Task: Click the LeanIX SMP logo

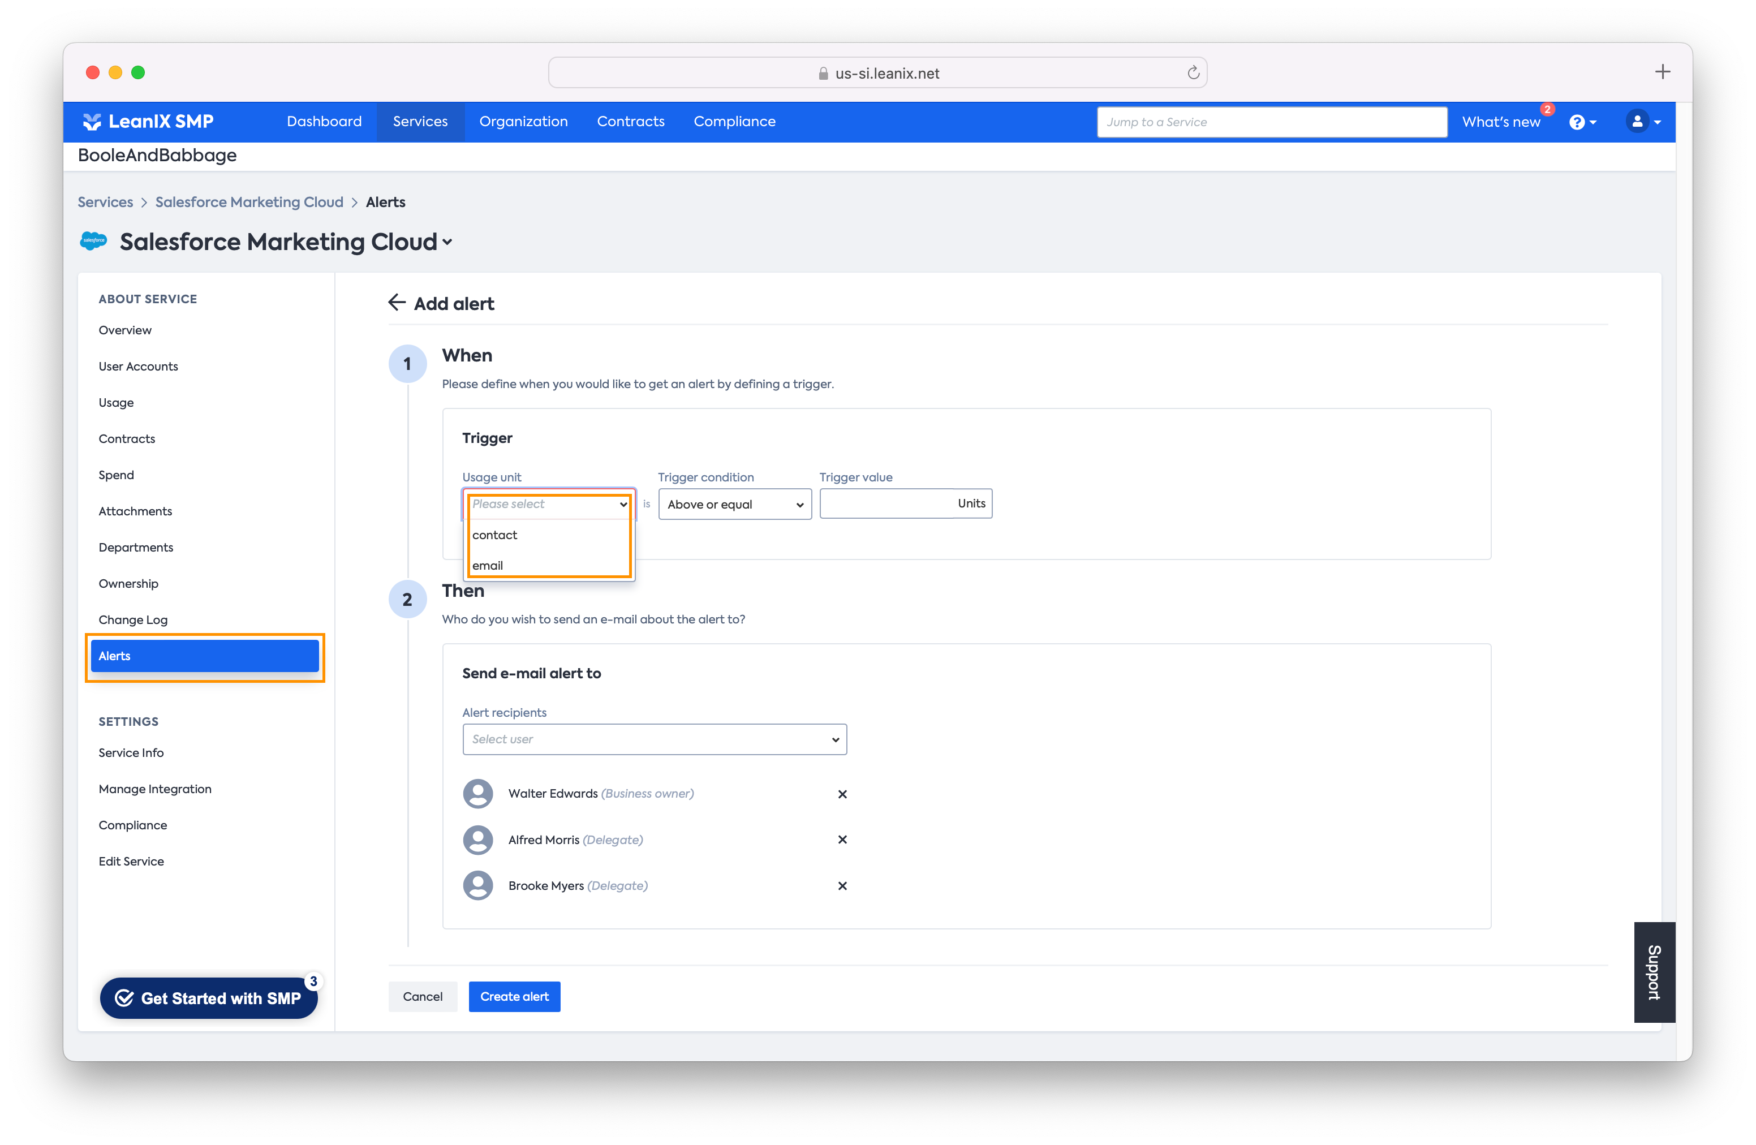Action: pyautogui.click(x=148, y=122)
